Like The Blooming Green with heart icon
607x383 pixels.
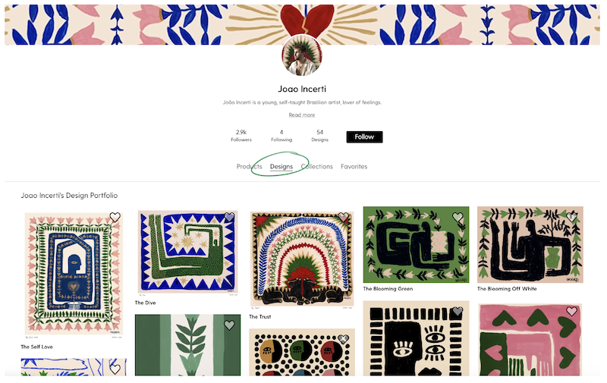(458, 217)
